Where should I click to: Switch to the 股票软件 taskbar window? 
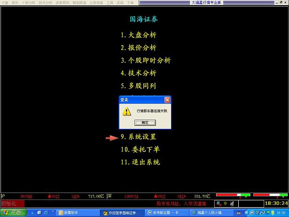(77, 213)
